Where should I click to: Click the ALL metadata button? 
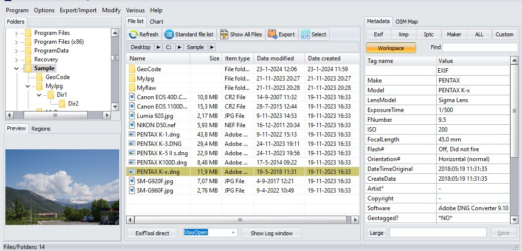point(479,34)
